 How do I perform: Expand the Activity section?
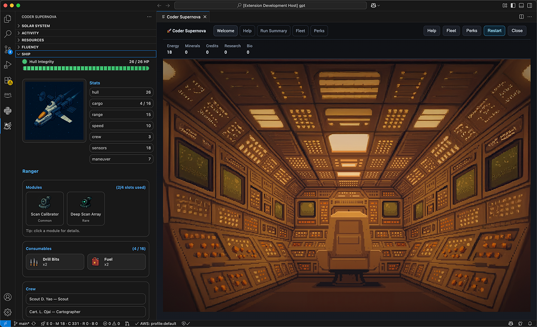[86, 33]
